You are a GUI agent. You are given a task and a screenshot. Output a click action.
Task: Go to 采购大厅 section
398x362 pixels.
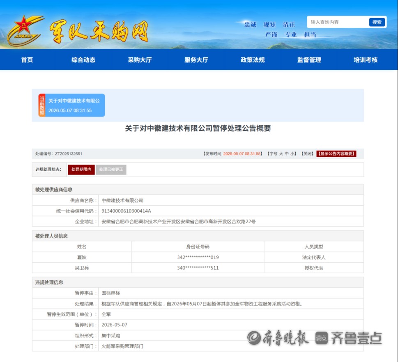coord(140,60)
